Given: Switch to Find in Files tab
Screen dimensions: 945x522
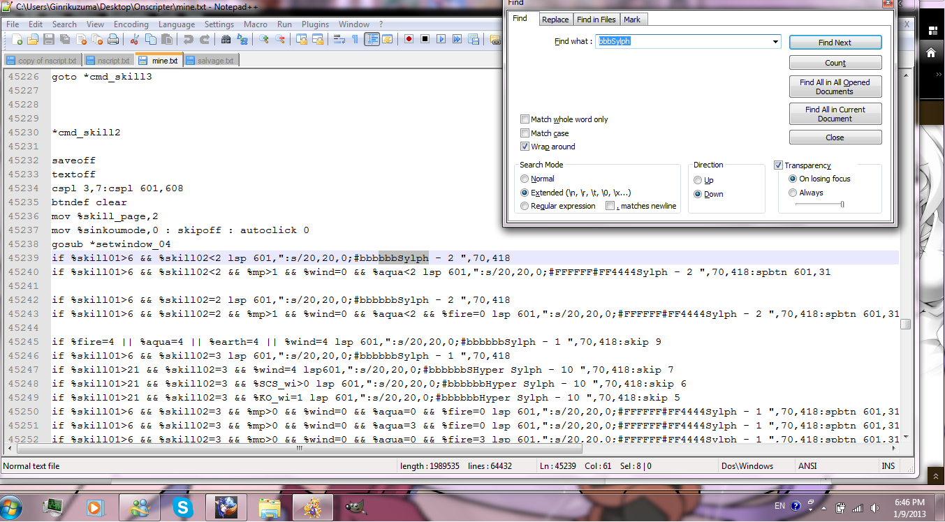Looking at the screenshot, I should point(596,20).
